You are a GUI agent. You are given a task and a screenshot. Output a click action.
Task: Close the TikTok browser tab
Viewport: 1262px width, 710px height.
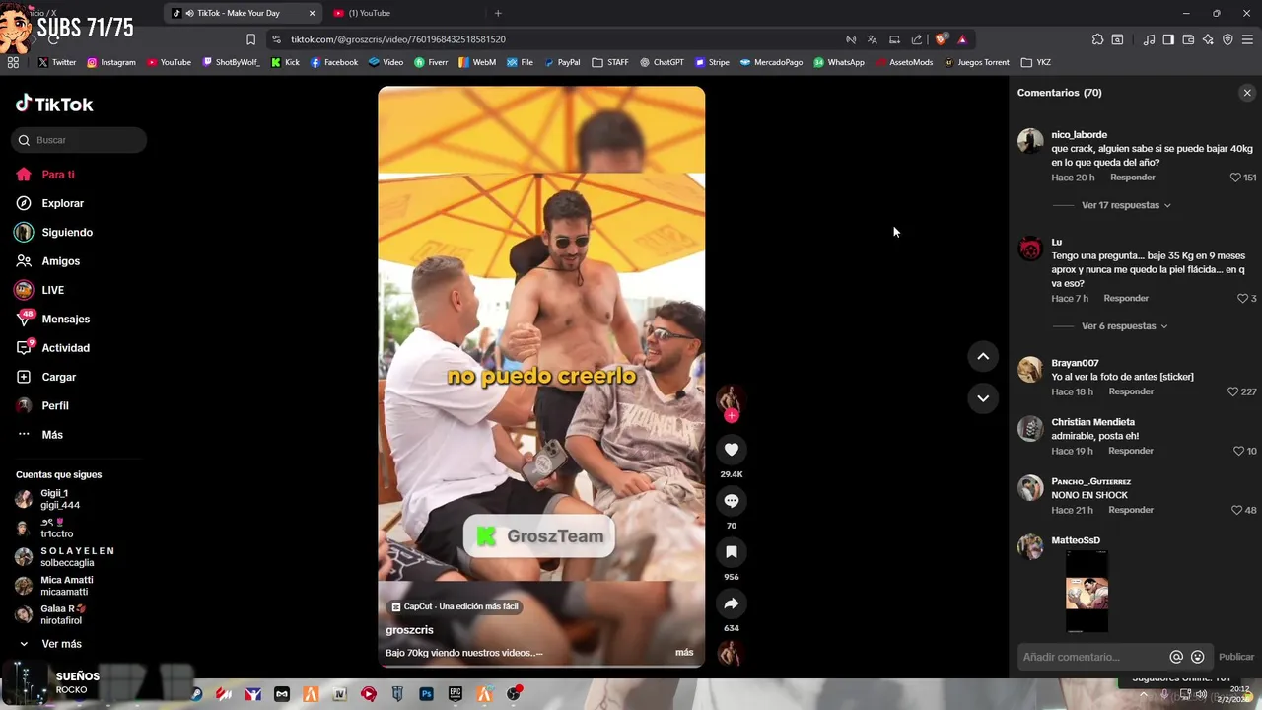pyautogui.click(x=313, y=13)
